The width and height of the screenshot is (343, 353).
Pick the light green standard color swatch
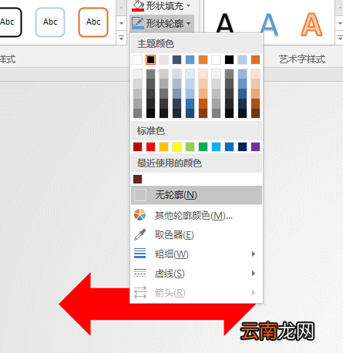pos(190,147)
